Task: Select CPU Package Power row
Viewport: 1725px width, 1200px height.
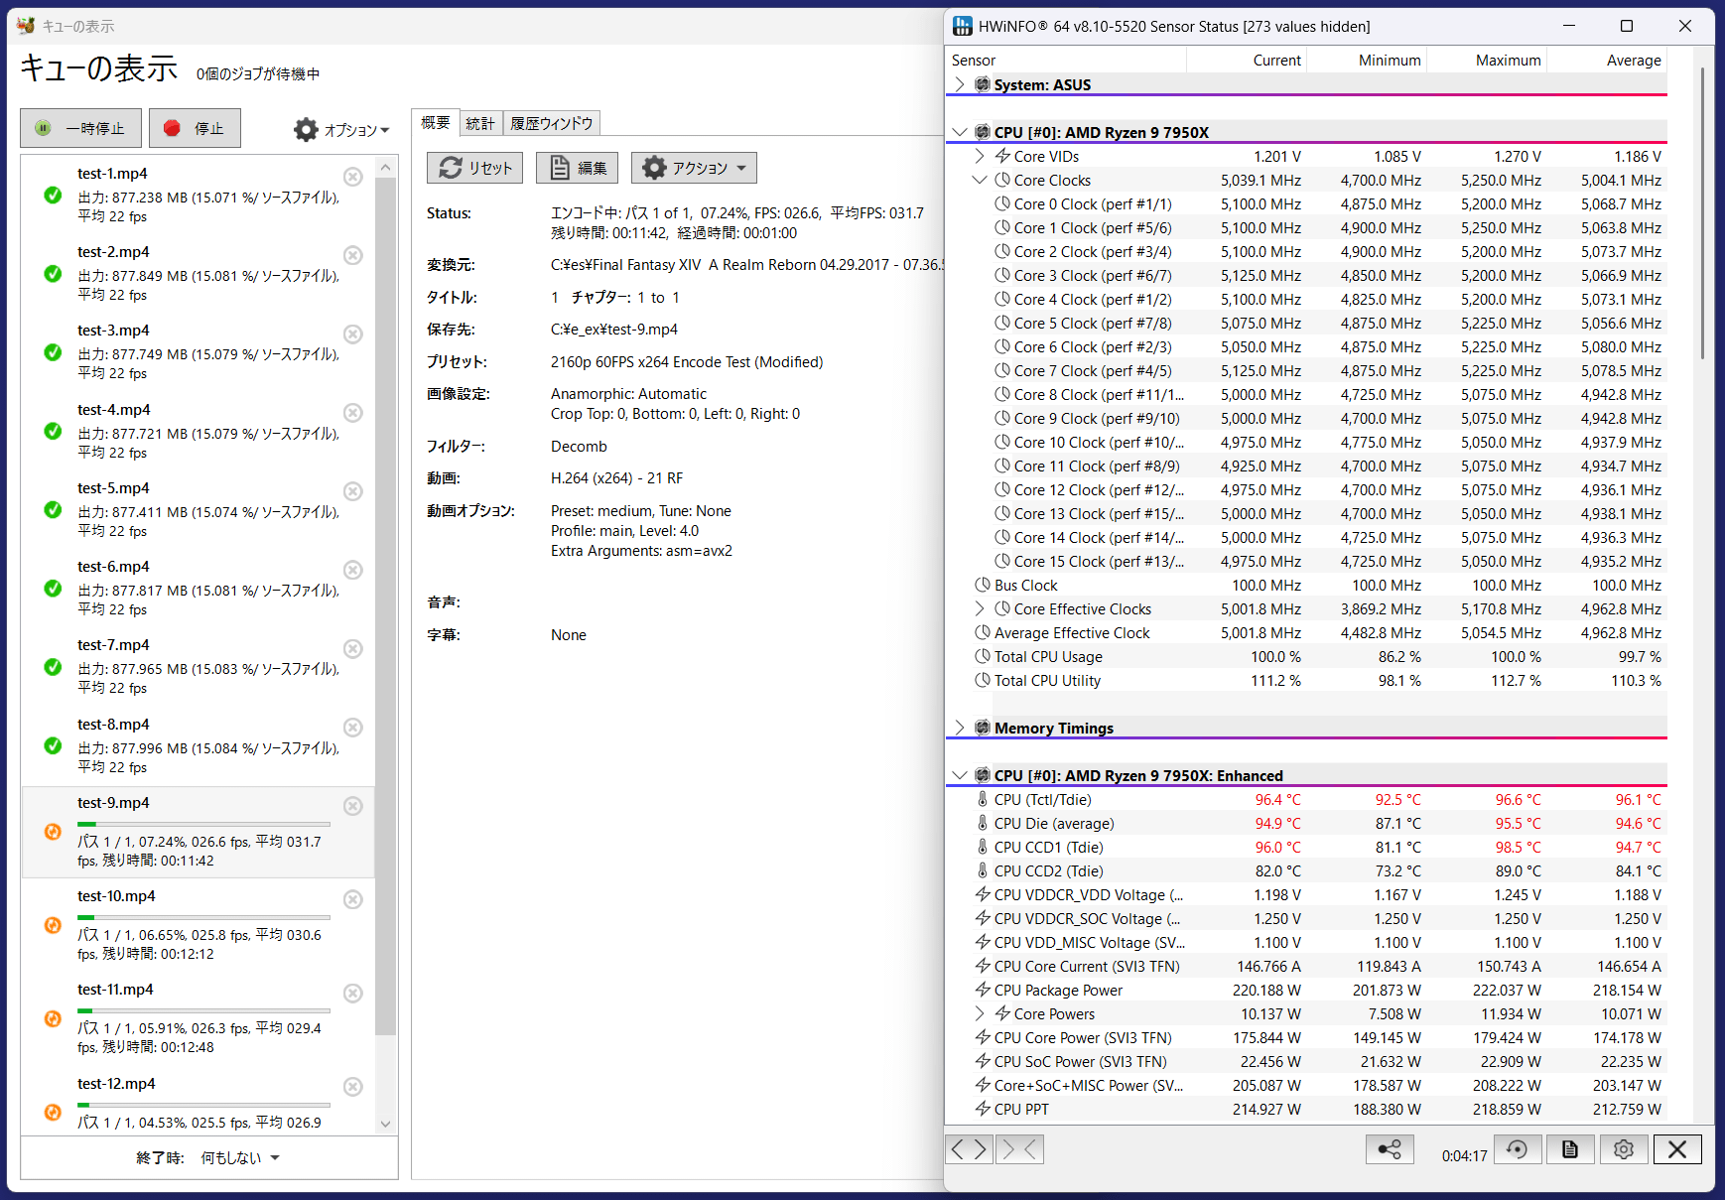Action: click(x=1306, y=990)
